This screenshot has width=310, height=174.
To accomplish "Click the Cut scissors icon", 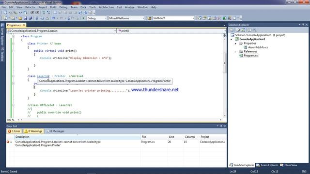I will [x=37, y=18].
